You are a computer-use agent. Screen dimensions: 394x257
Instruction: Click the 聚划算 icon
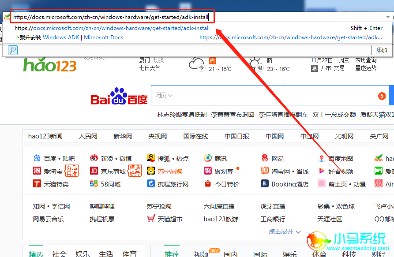[208, 171]
